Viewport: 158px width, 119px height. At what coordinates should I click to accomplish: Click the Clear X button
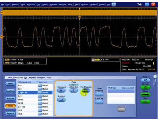[x=145, y=80]
